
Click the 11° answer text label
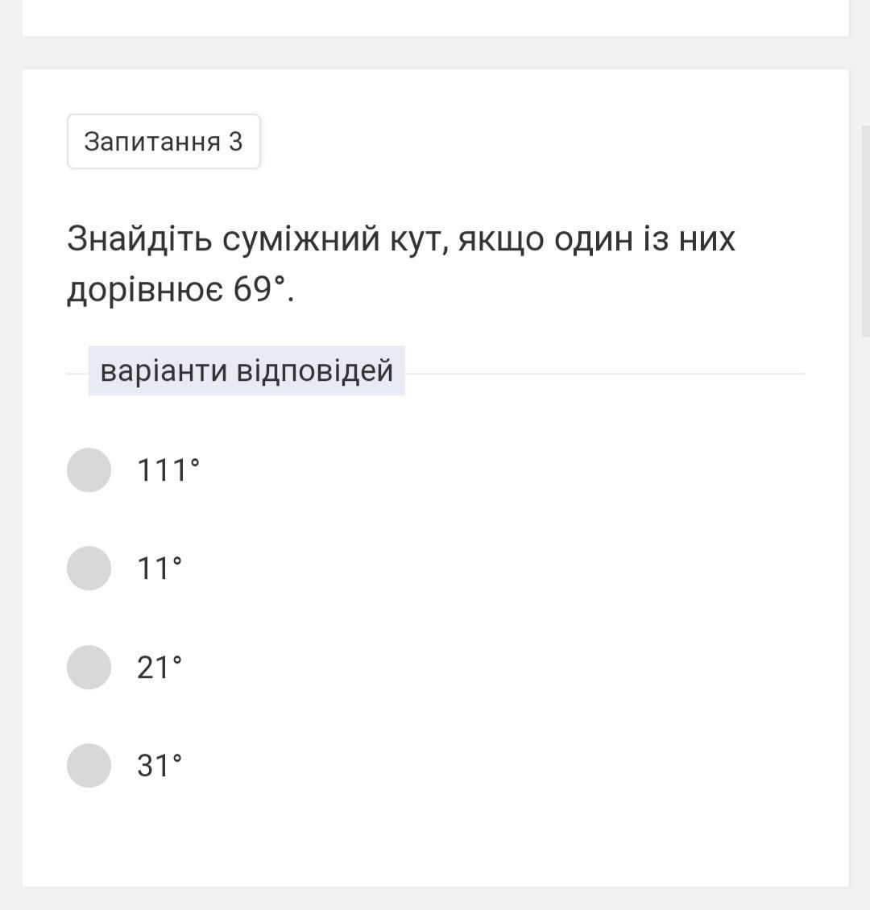(159, 569)
